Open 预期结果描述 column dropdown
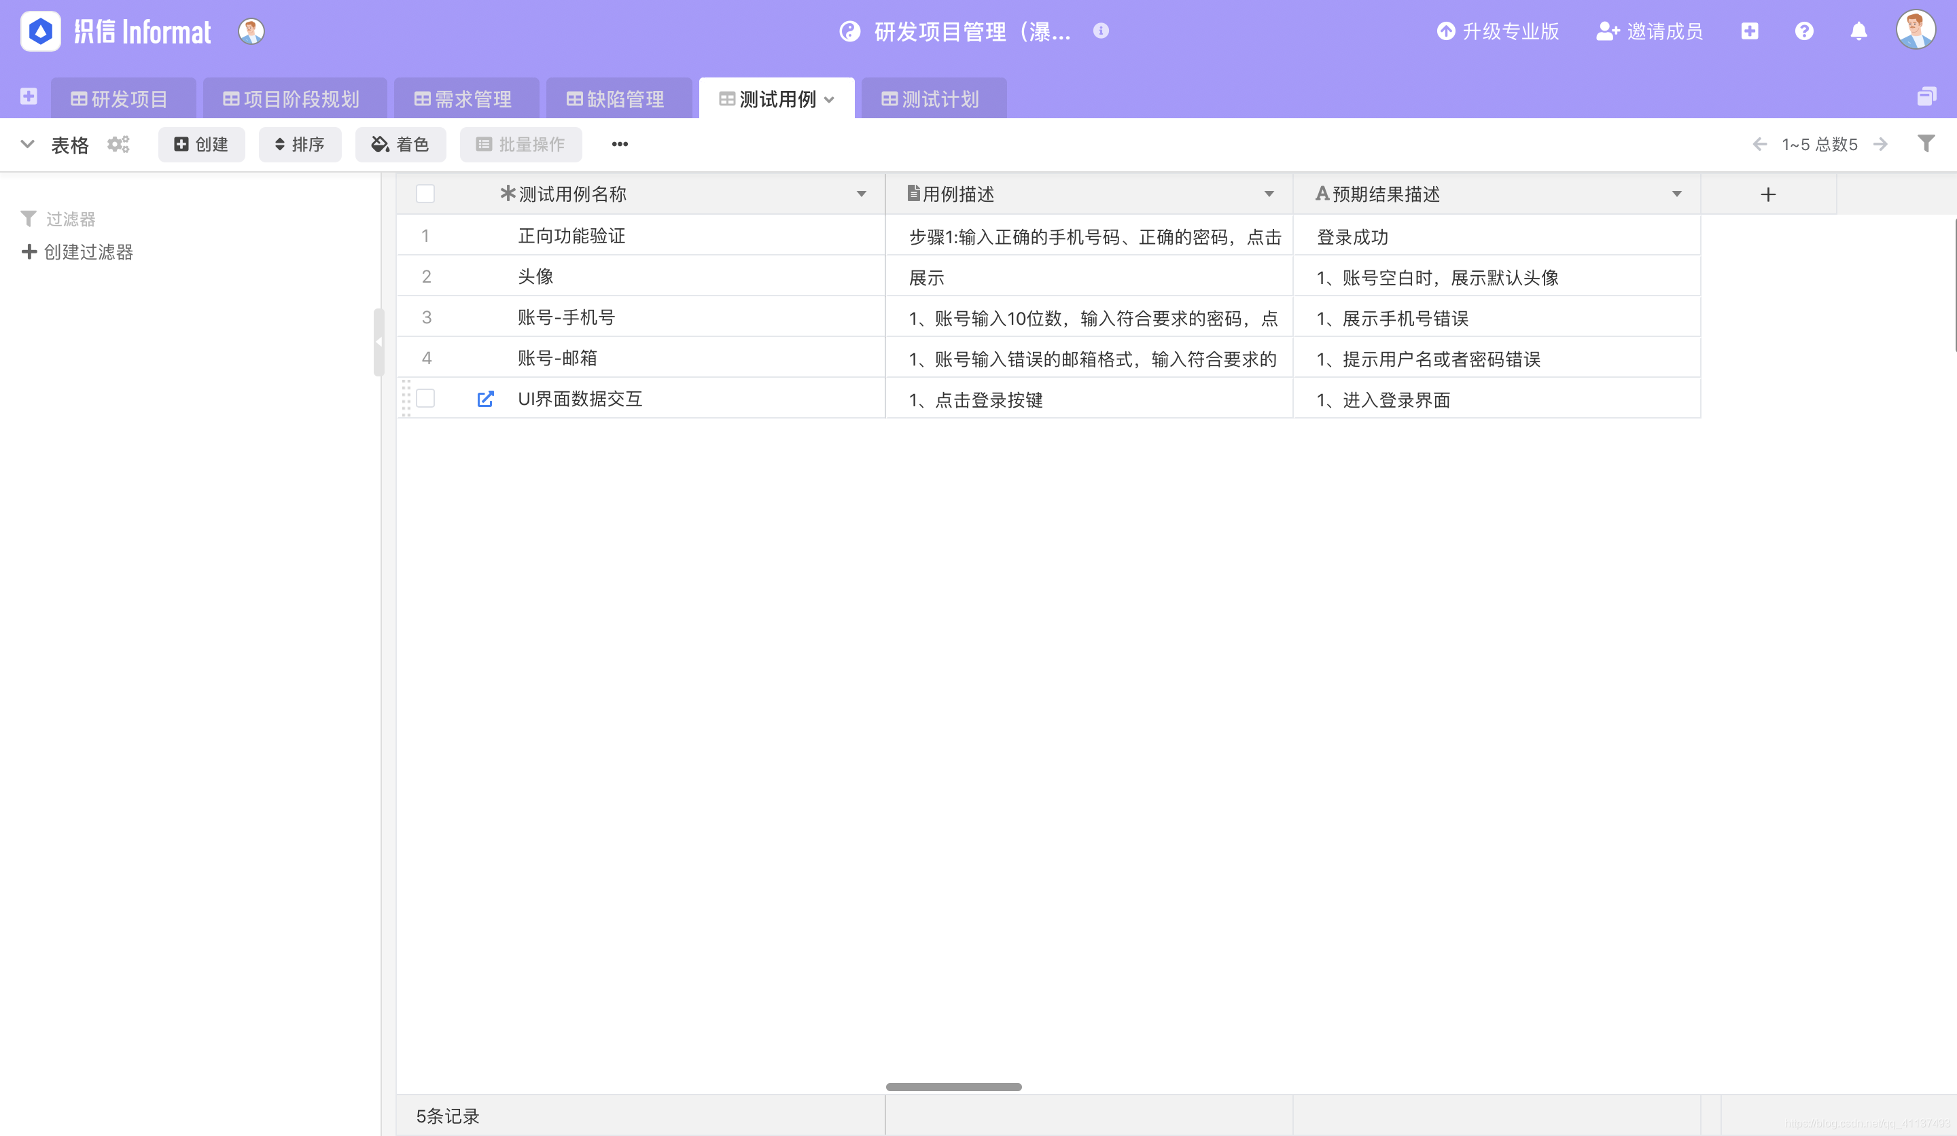 [1676, 194]
